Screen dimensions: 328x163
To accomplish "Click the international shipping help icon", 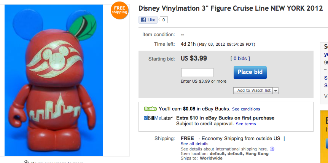I will 272,149.
